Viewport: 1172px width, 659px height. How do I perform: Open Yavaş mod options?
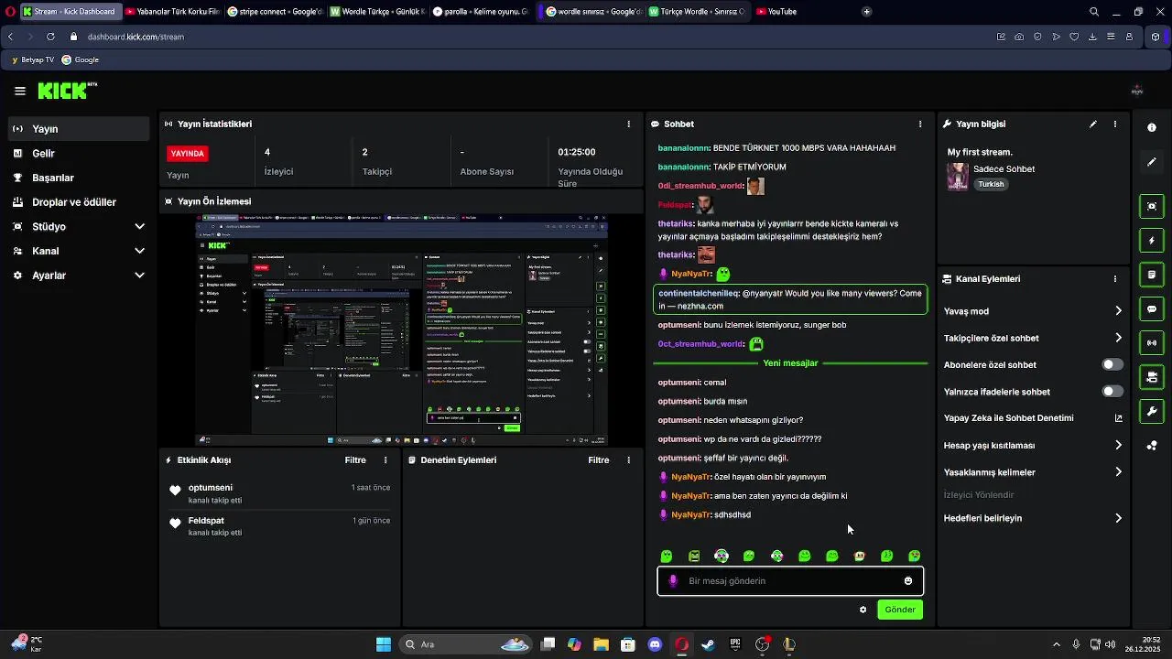point(1033,311)
